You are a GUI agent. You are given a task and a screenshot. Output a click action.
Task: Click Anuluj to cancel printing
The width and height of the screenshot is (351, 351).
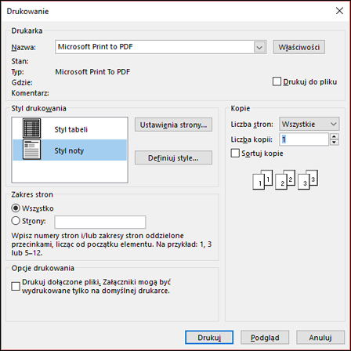click(x=320, y=338)
